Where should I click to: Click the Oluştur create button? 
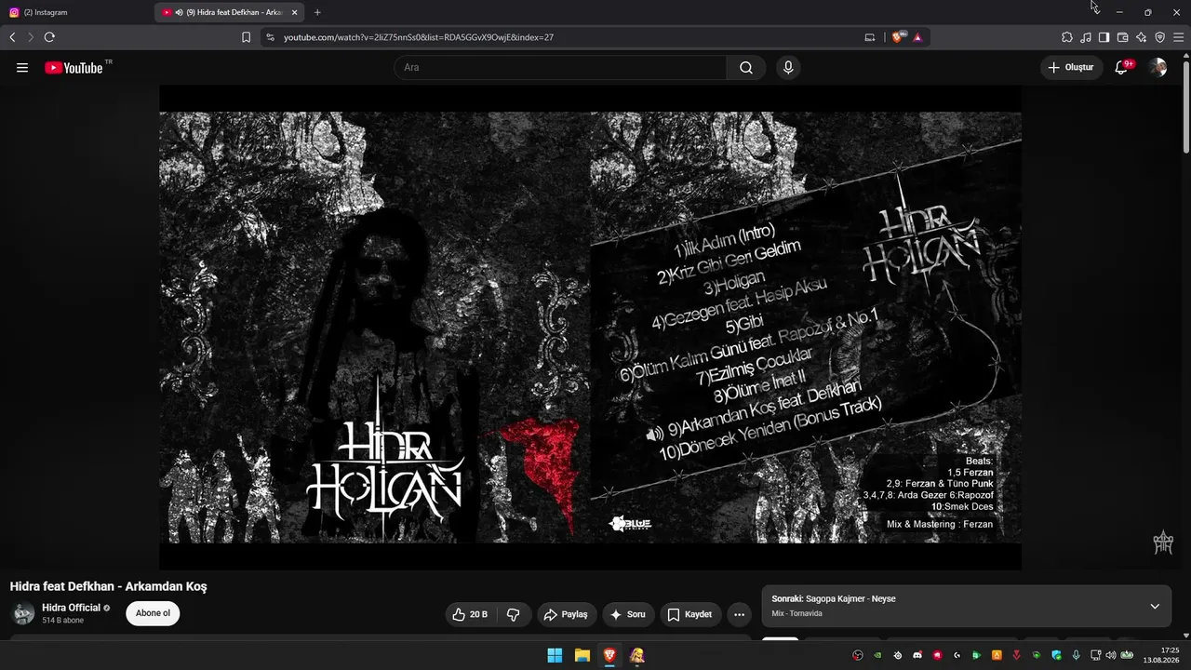point(1071,67)
